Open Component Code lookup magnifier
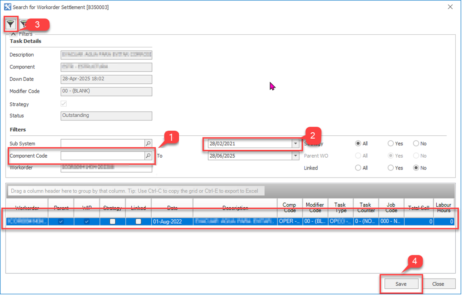Screen dimensions: 462x296 pyautogui.click(x=148, y=156)
